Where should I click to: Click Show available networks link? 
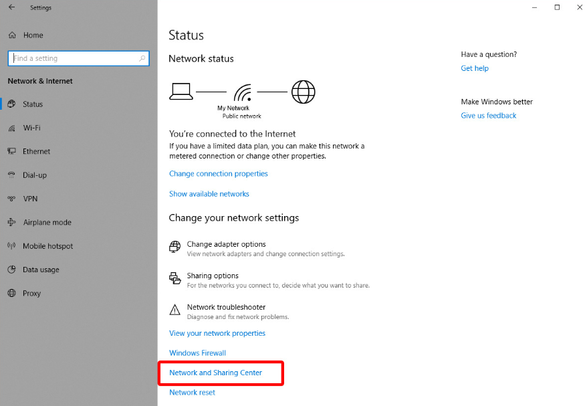[209, 194]
